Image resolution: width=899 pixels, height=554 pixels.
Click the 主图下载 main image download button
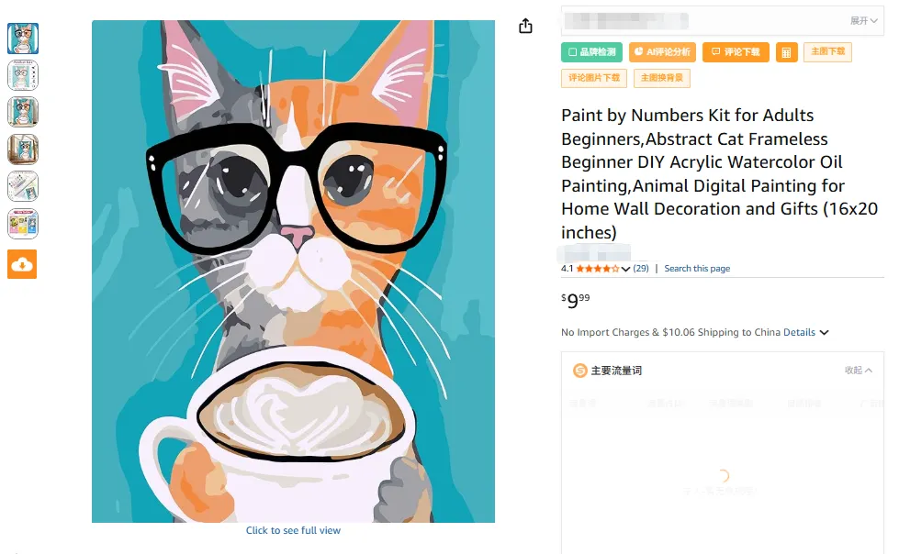827,52
